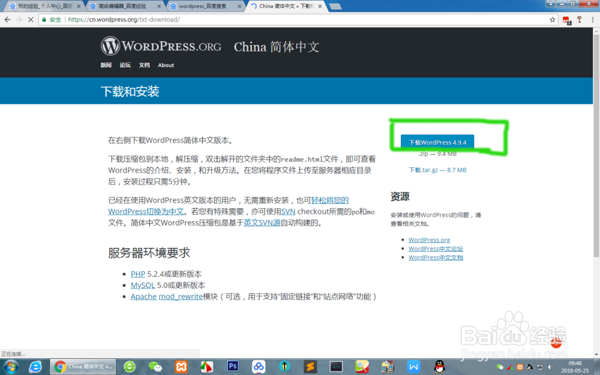Viewport: 600px width, 375px height.
Task: Click the volume icon in the system tray
Action: [550, 367]
